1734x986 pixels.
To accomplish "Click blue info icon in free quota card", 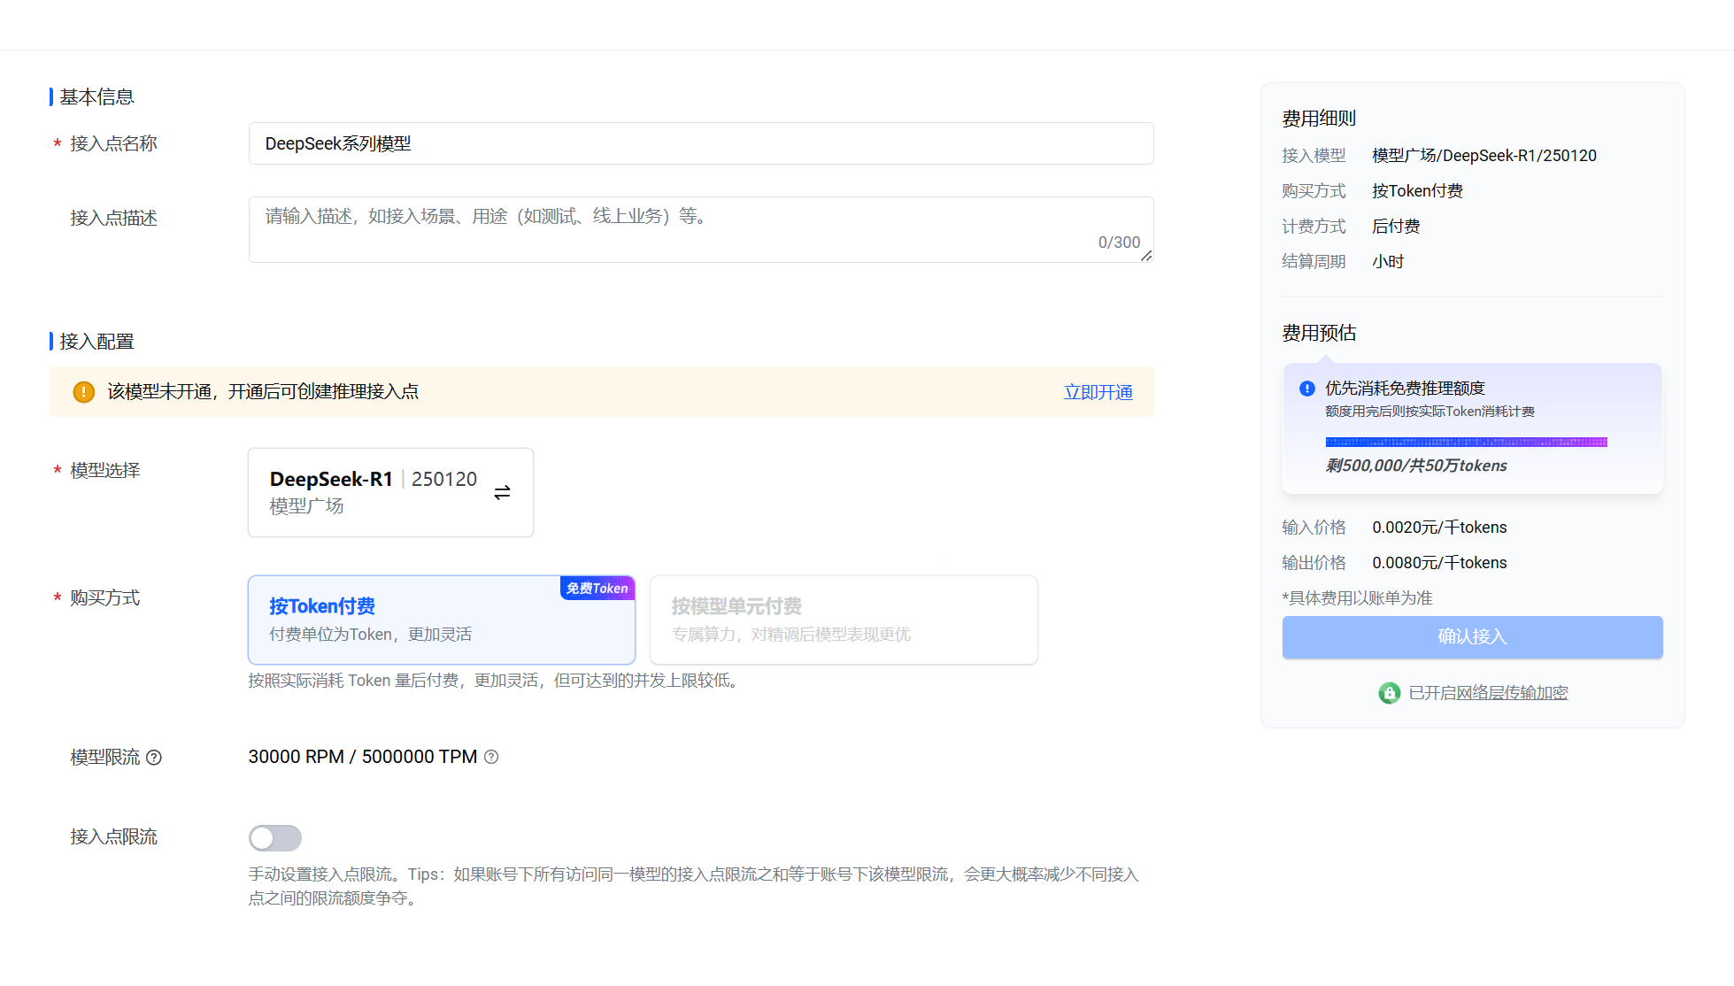I will (x=1306, y=389).
